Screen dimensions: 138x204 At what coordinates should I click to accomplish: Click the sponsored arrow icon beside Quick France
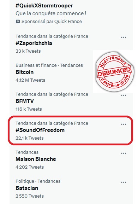(x=18, y=22)
